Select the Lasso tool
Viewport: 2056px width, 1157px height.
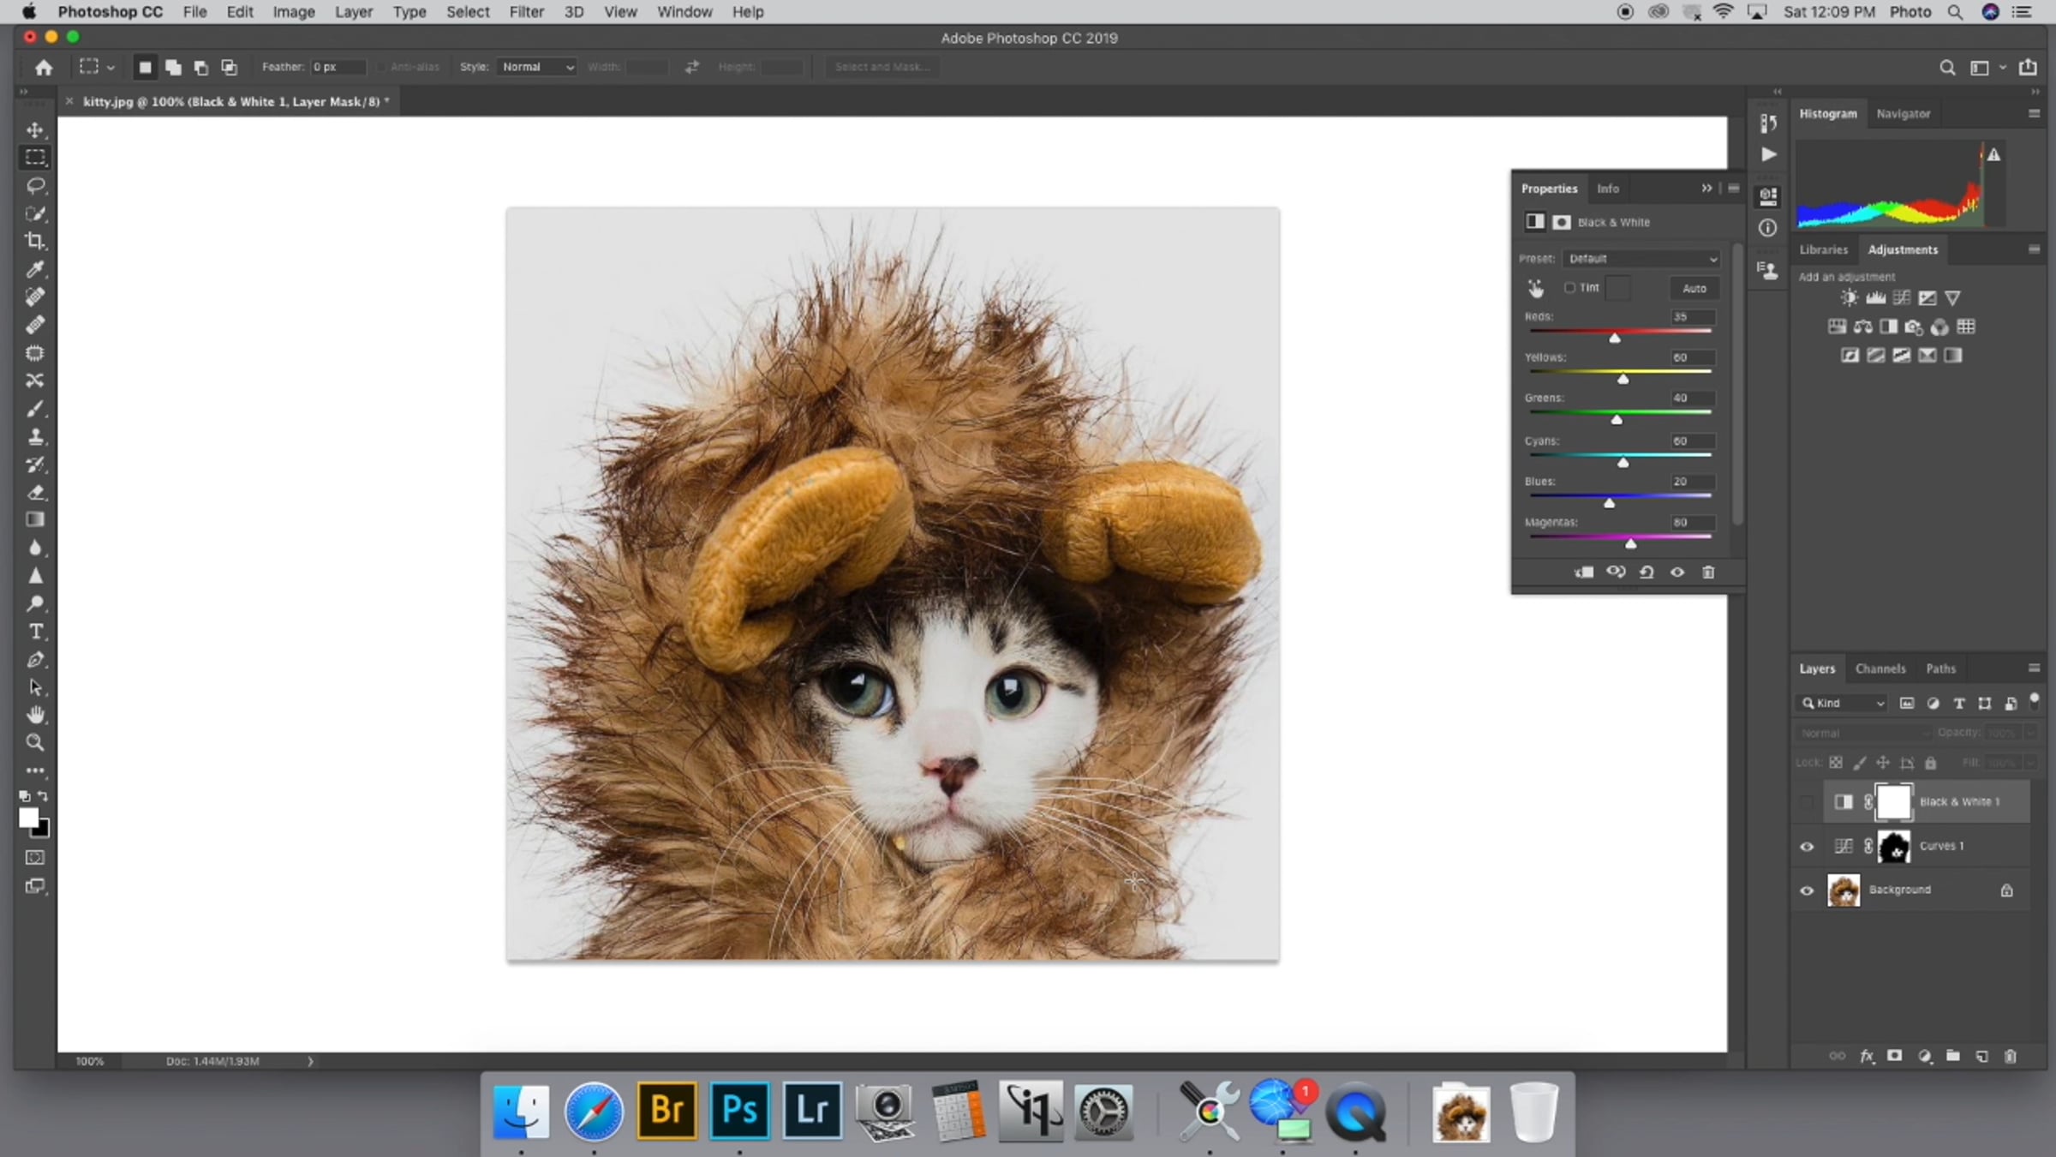point(35,186)
